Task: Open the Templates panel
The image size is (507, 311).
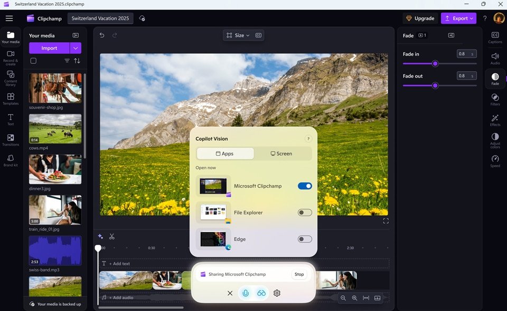Action: (x=11, y=99)
